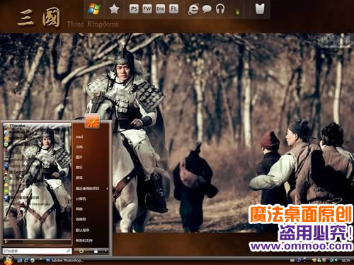Launch Flash via FL dock icon

point(173,9)
